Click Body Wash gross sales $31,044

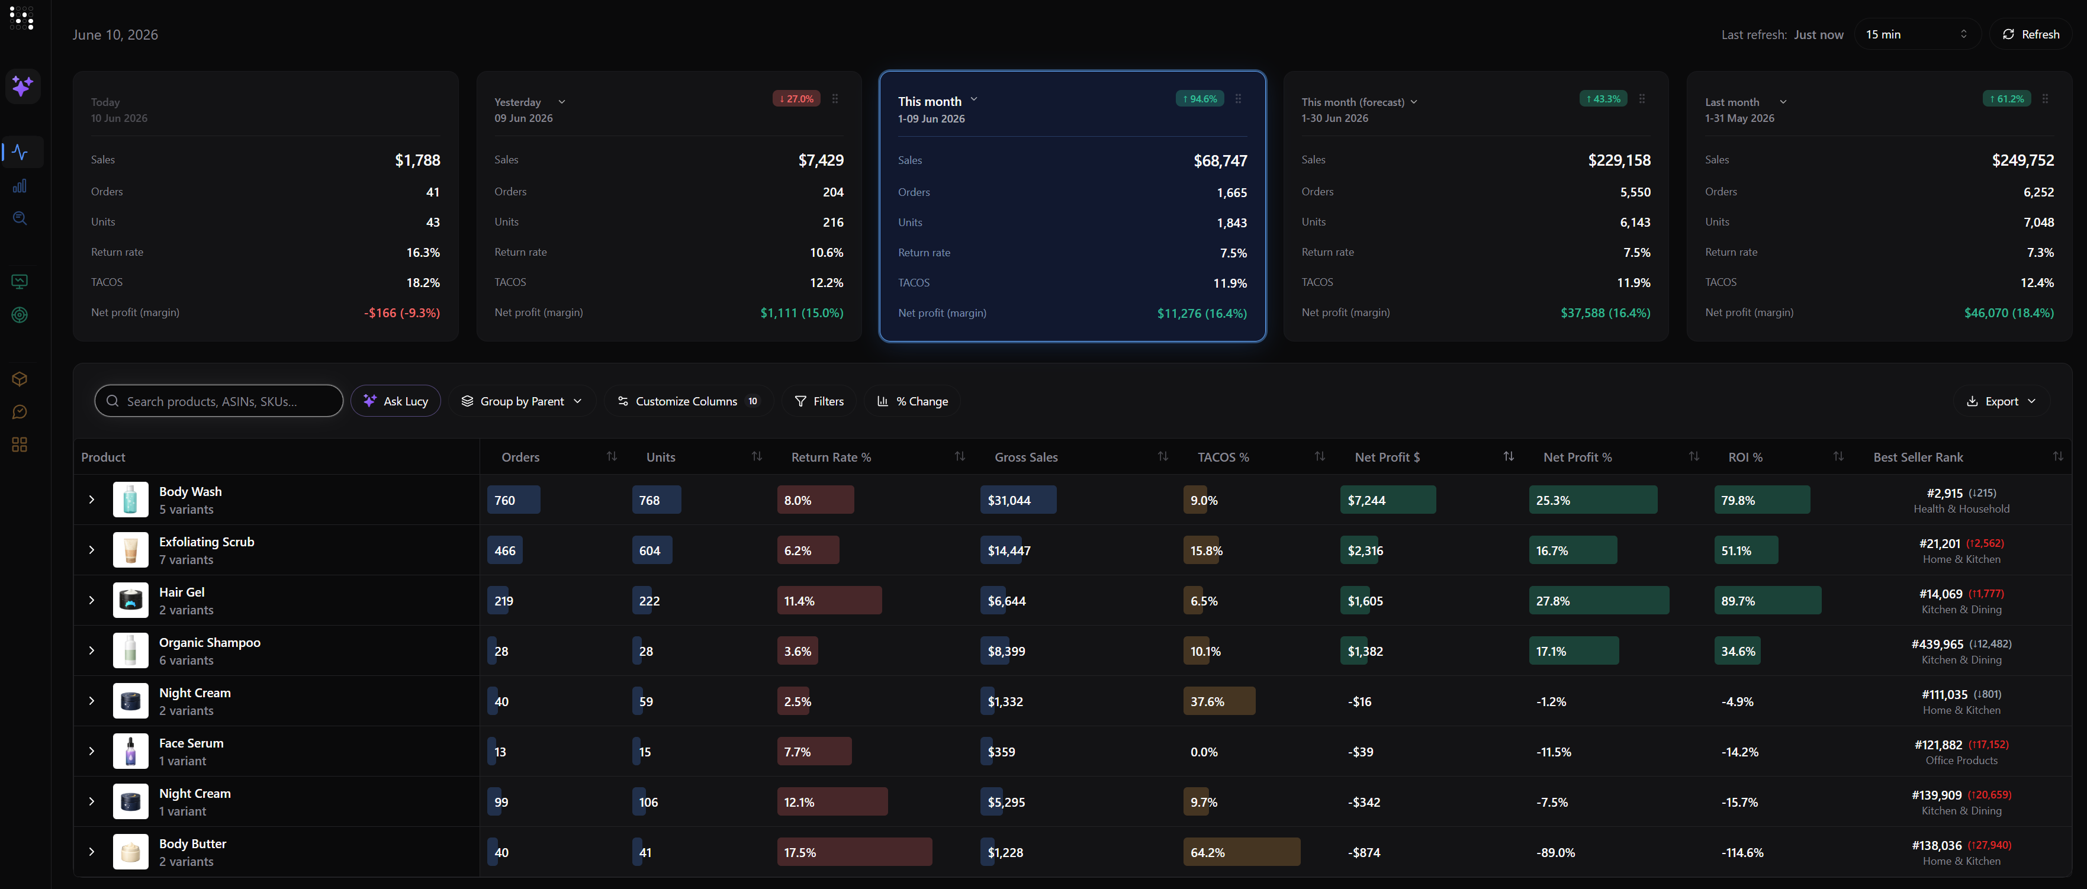coord(1018,500)
